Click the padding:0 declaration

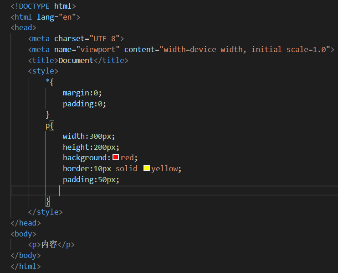[x=84, y=104]
